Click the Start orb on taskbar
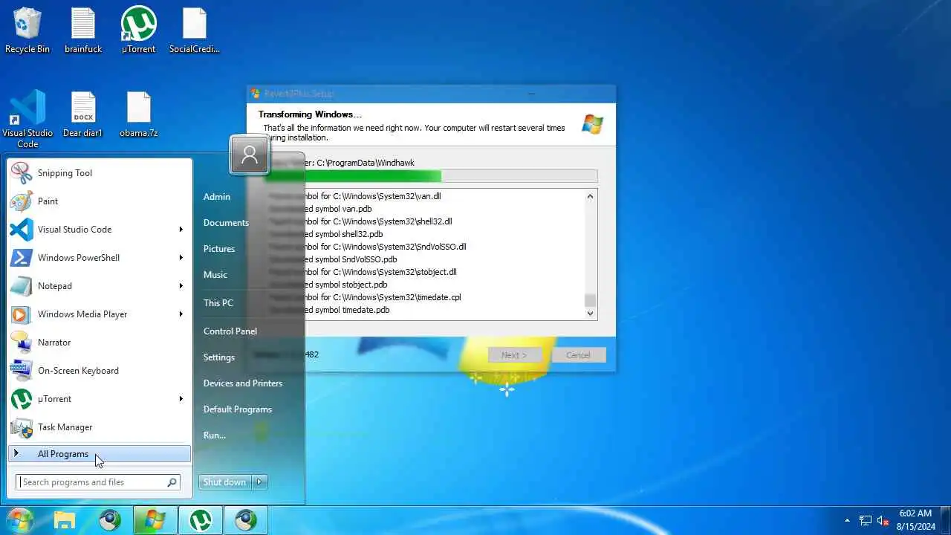951x535 pixels. 20,520
